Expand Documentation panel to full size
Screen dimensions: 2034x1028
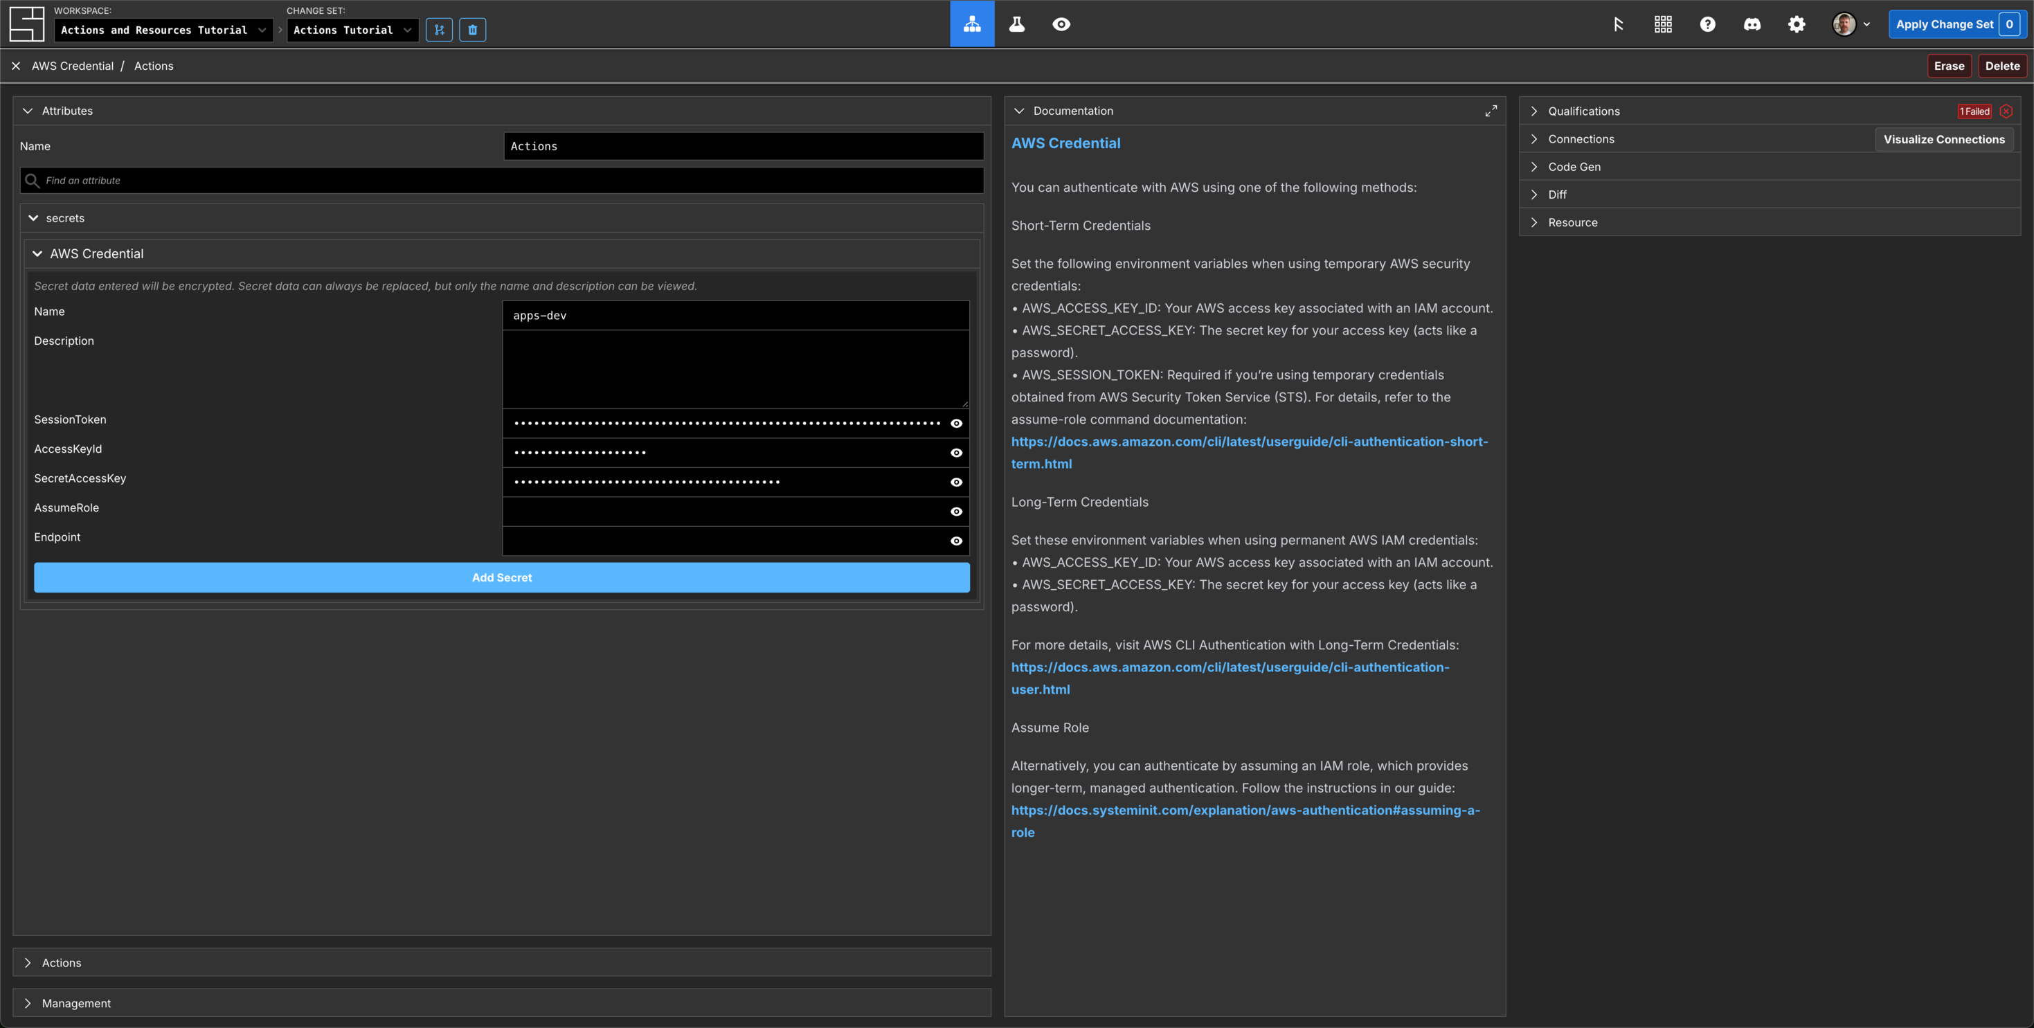click(1490, 111)
